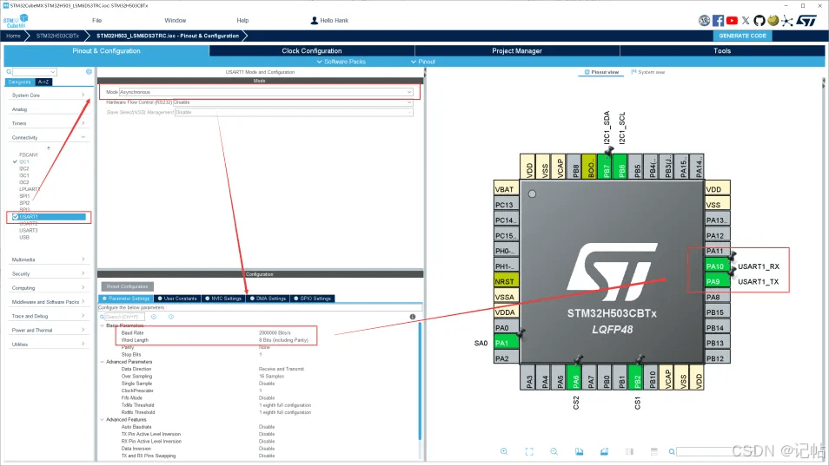Open the NVIC Settings tab

click(x=223, y=299)
